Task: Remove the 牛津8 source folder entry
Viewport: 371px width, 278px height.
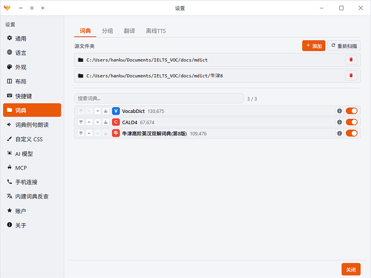Action: [351, 75]
